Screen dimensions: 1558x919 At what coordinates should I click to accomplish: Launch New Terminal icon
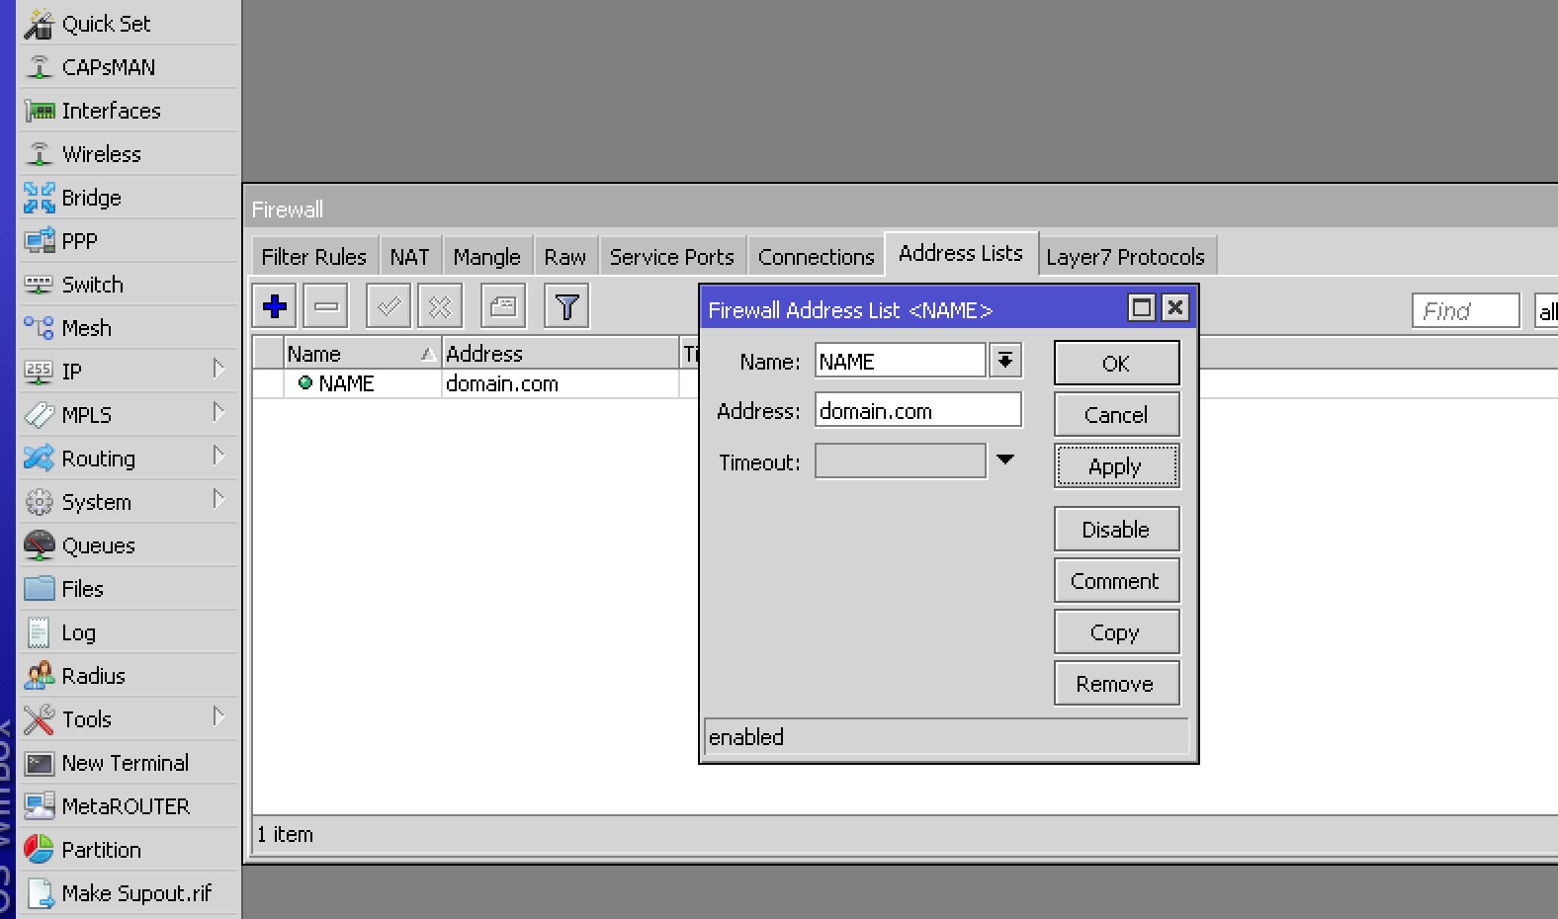click(39, 763)
